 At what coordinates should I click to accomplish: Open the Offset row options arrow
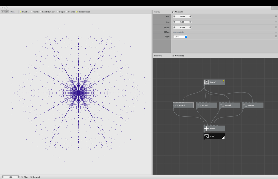pos(276,33)
